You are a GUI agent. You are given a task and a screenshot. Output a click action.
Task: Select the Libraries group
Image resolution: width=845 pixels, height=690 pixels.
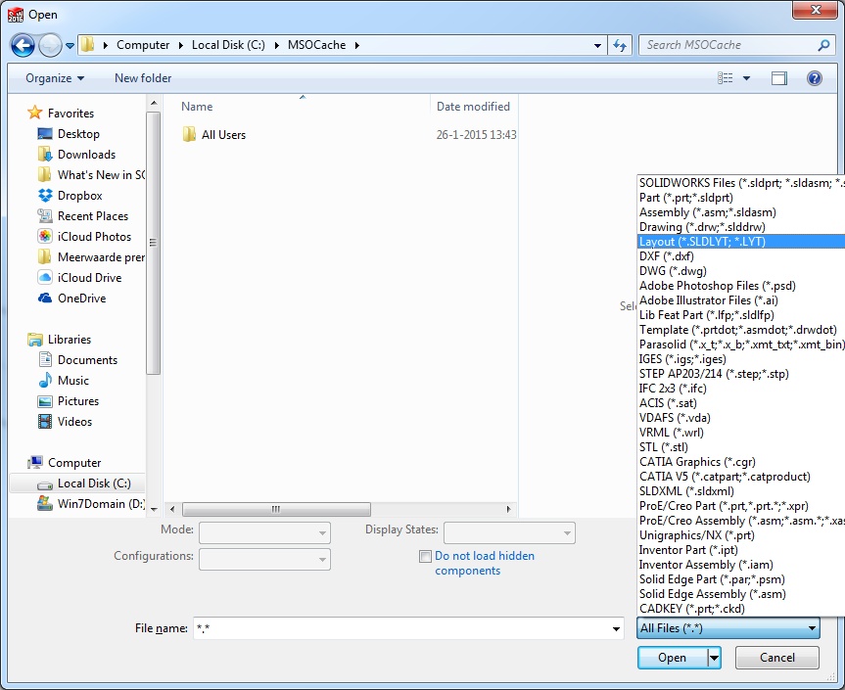[60, 340]
